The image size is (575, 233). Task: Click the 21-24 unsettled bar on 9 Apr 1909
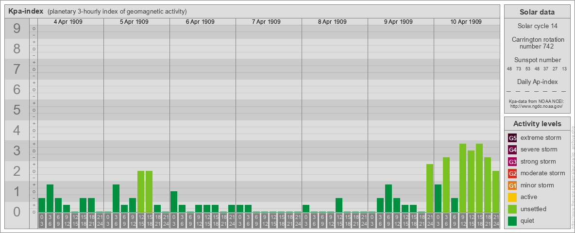(x=430, y=188)
